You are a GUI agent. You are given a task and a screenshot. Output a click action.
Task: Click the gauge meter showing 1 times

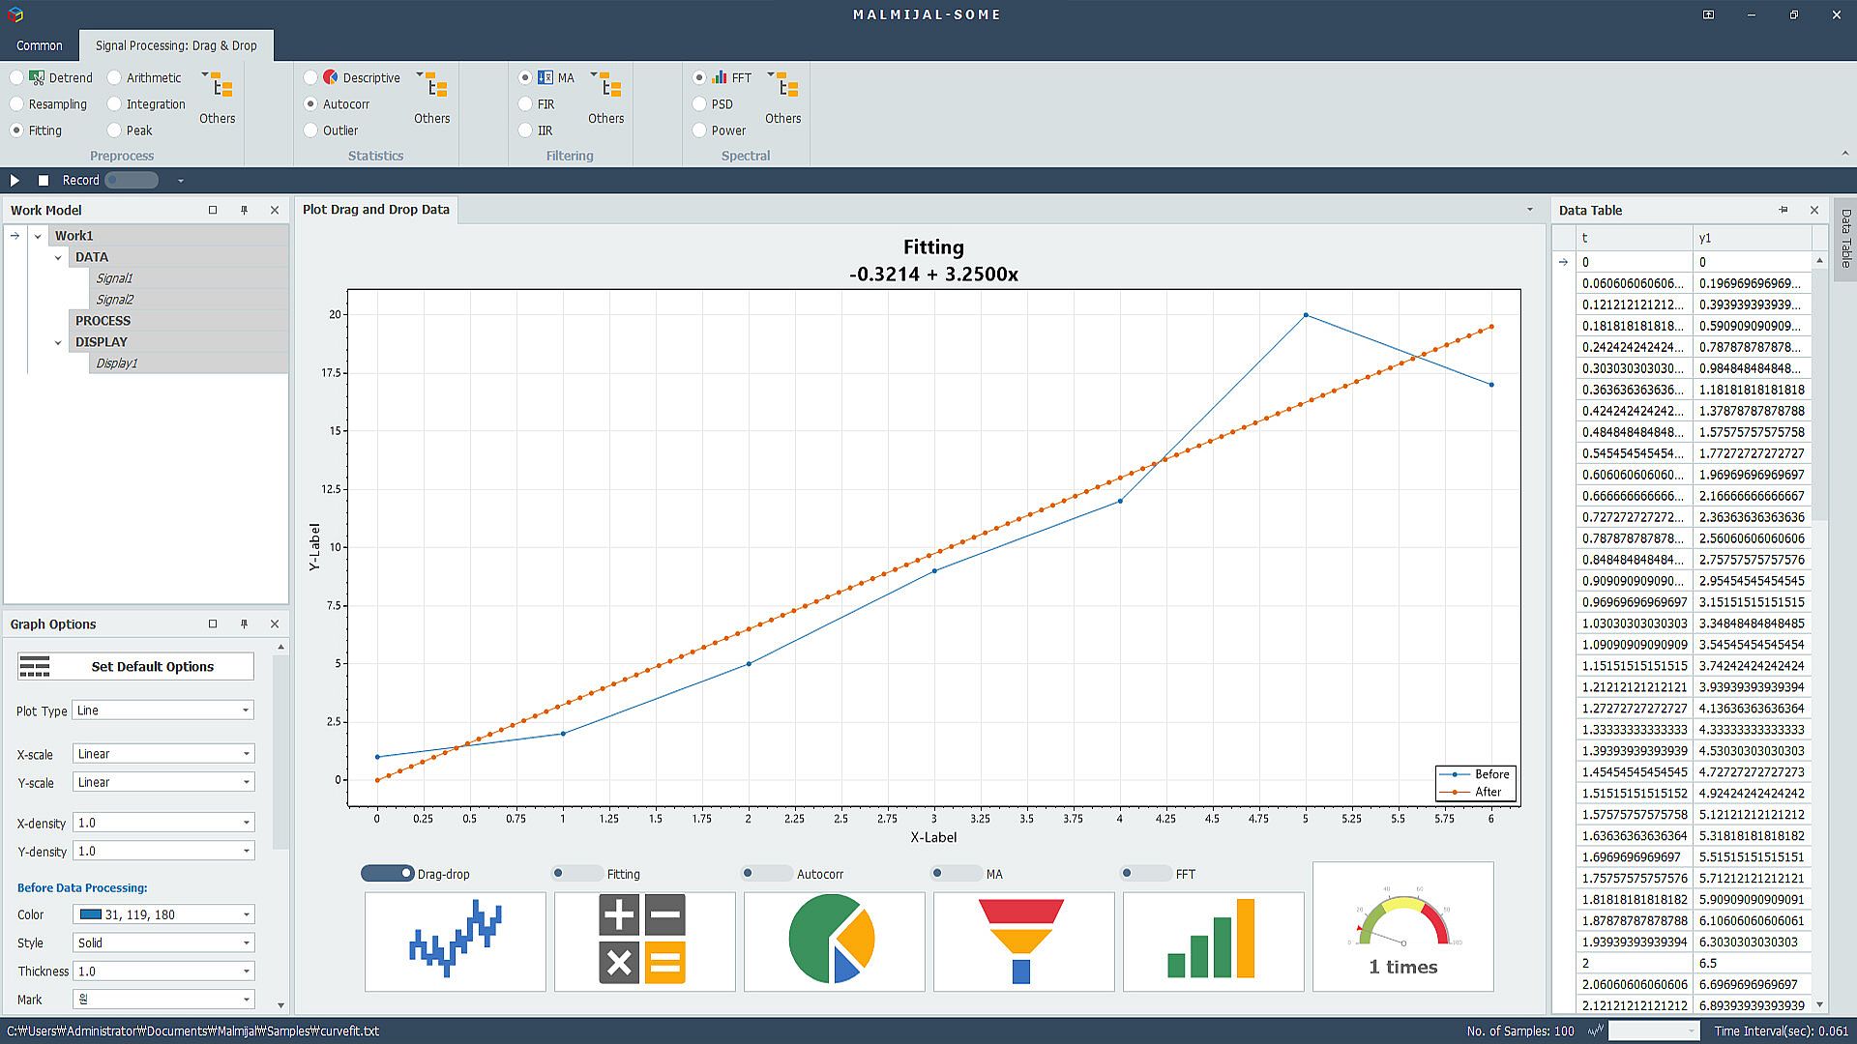[1402, 927]
